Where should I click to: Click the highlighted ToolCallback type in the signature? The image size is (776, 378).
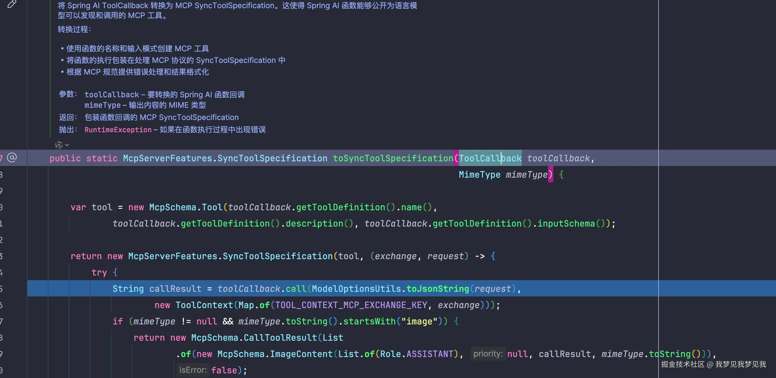click(490, 158)
